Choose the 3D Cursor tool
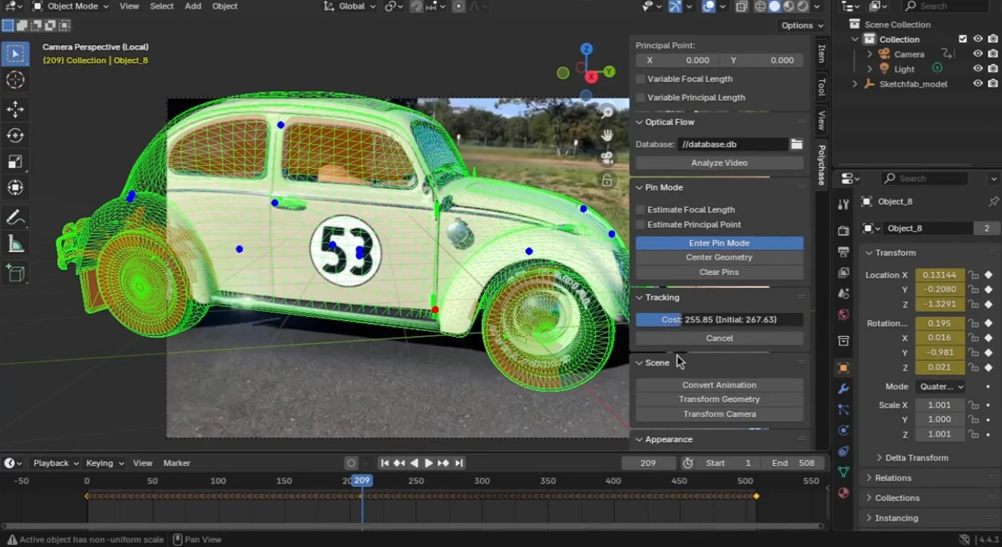This screenshot has width=1002, height=547. (x=15, y=80)
